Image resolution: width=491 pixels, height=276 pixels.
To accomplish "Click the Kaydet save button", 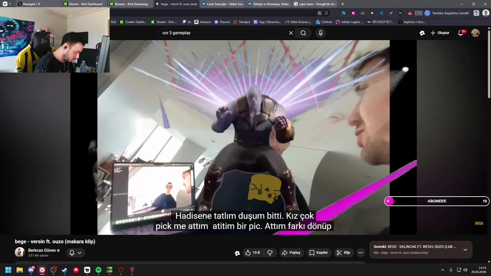I will pos(318,253).
